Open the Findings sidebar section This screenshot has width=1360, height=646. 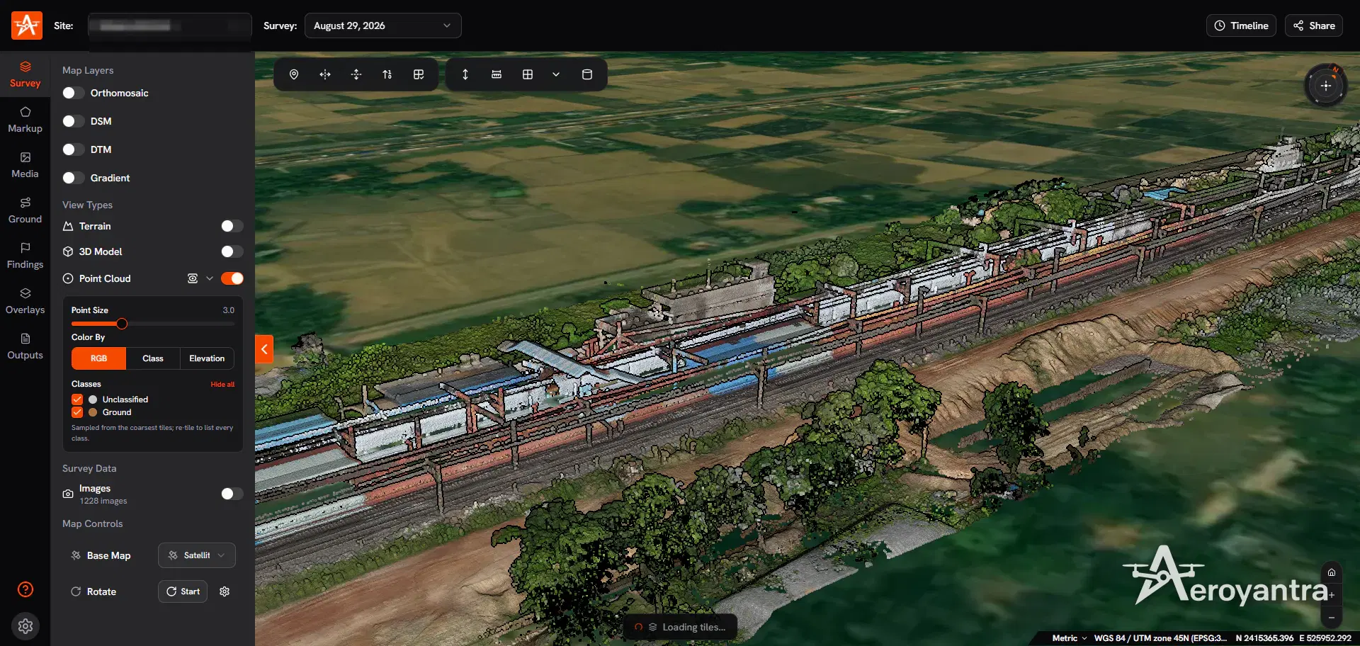[x=25, y=256]
